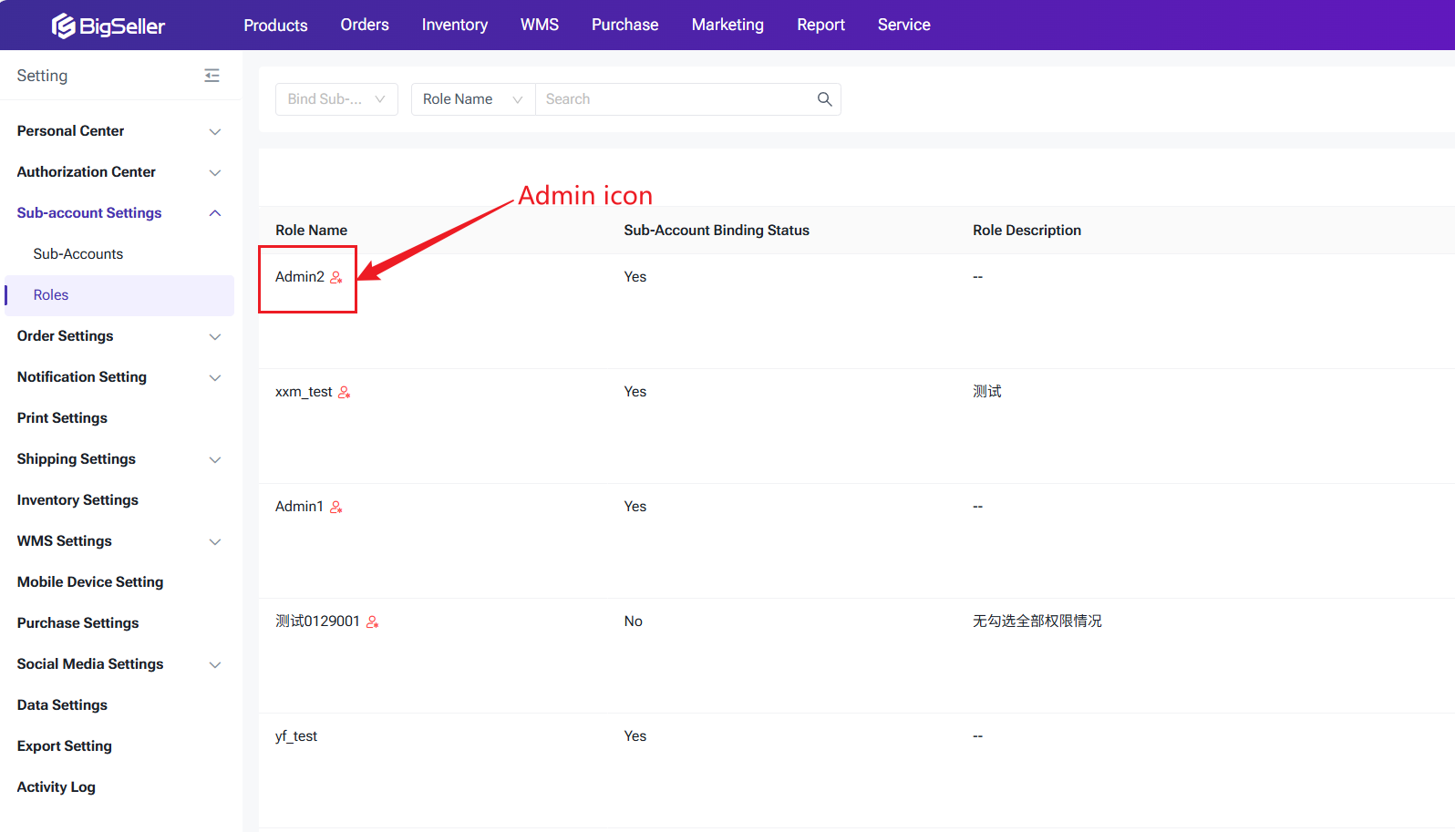Go to Sub-Accounts page

pyautogui.click(x=78, y=254)
